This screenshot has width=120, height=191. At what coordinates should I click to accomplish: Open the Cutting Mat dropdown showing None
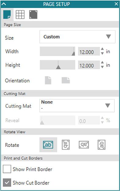pos(77,106)
